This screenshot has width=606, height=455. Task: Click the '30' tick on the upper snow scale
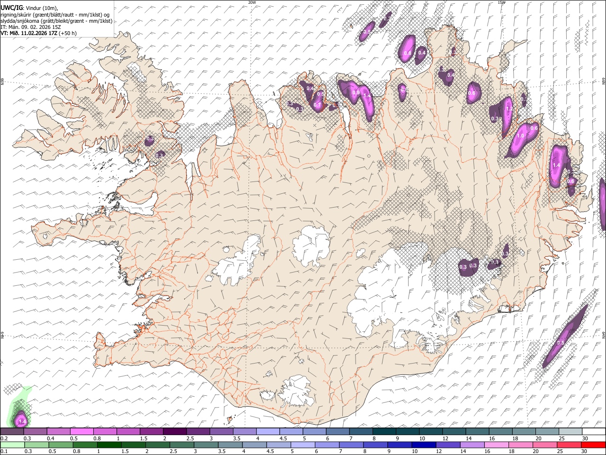click(x=585, y=438)
